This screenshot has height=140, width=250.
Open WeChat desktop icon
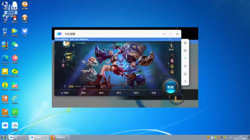pos(15,46)
